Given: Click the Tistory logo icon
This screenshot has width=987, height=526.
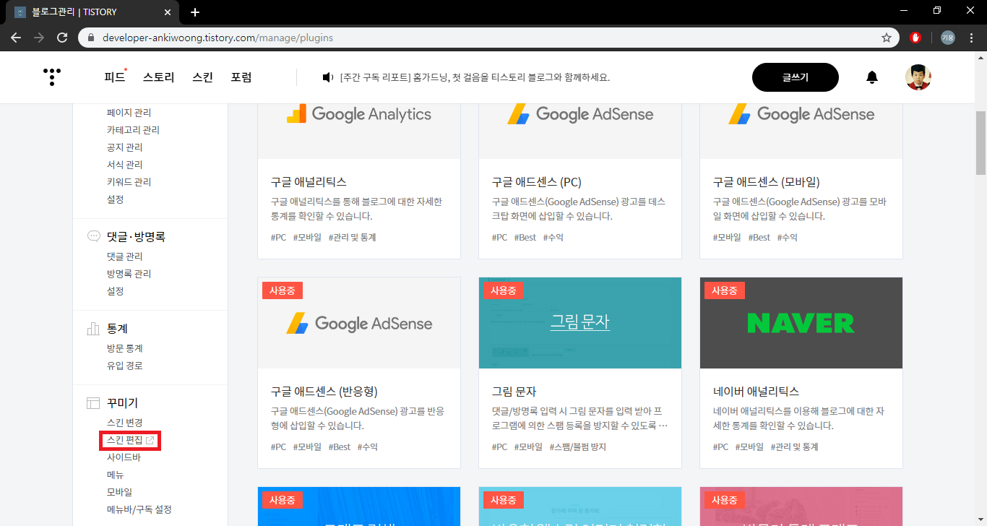Looking at the screenshot, I should (51, 77).
